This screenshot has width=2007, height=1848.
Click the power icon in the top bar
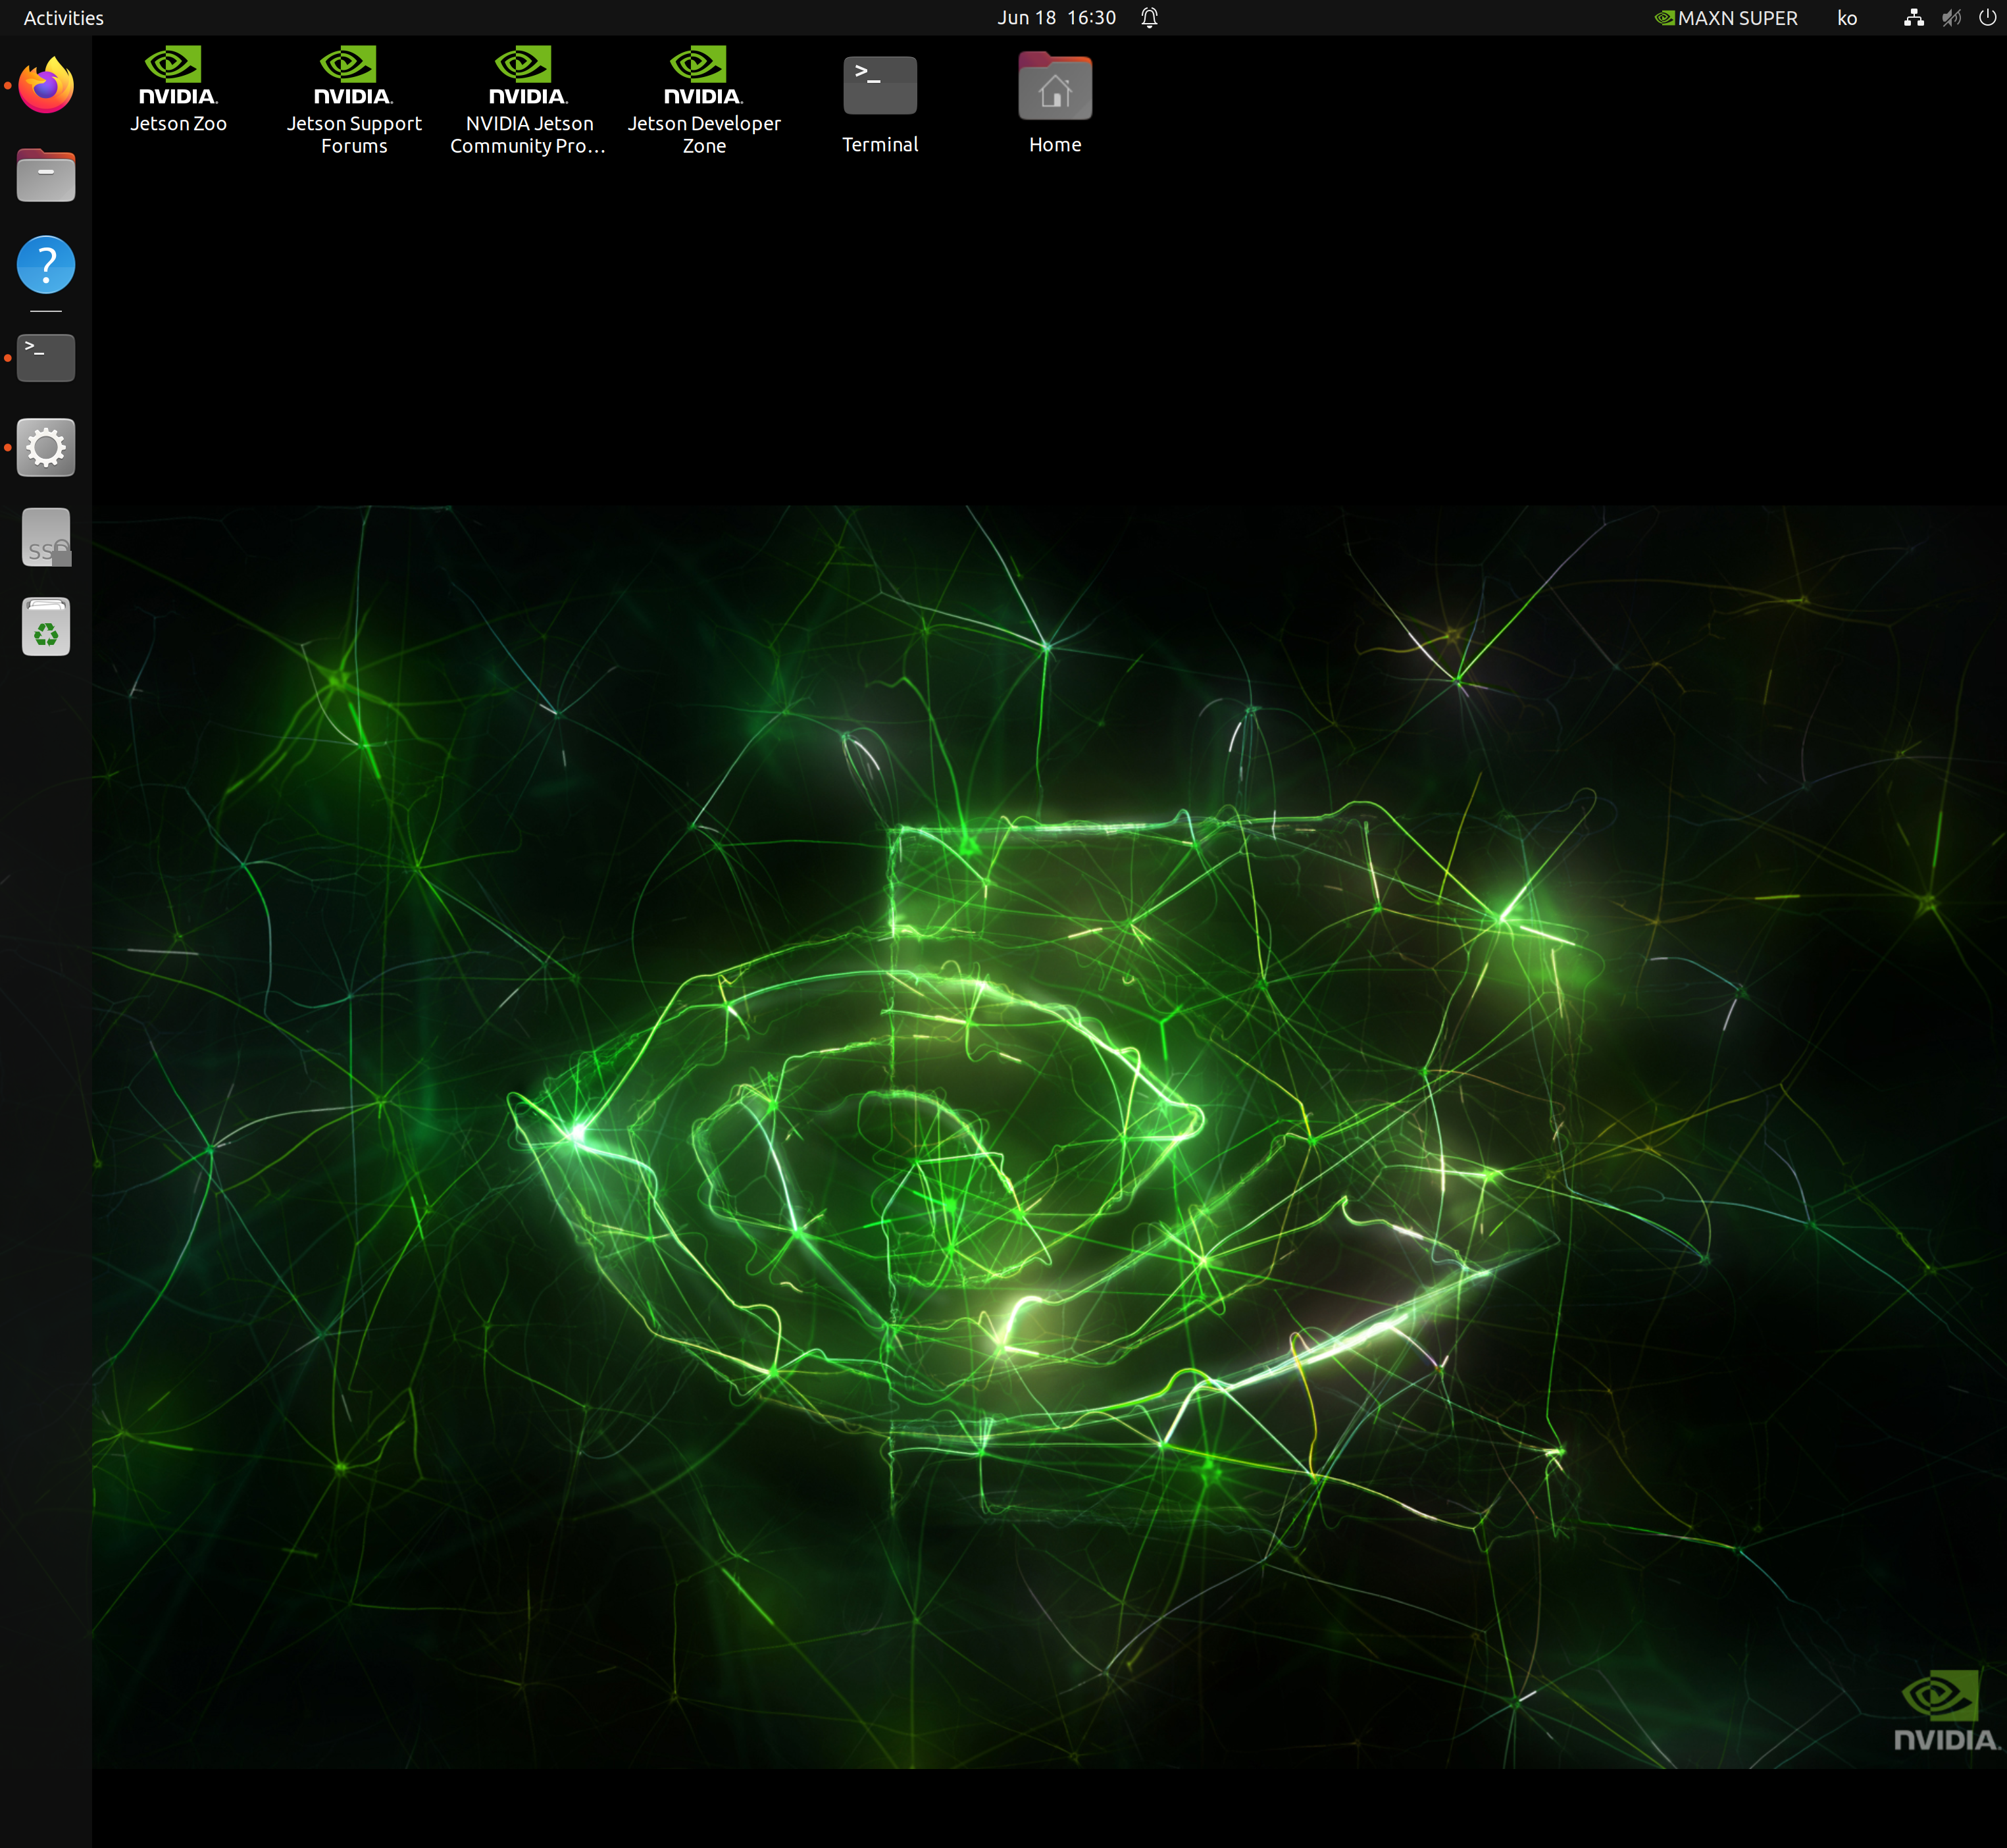[1987, 18]
